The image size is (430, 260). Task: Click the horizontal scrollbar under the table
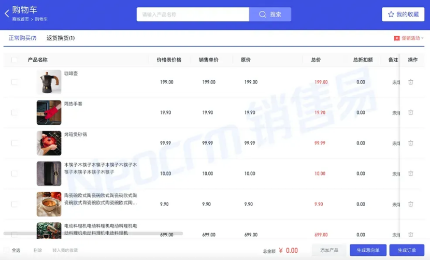click(x=93, y=234)
